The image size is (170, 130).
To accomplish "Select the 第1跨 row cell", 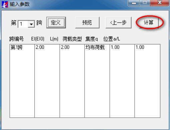I will pos(16,47).
